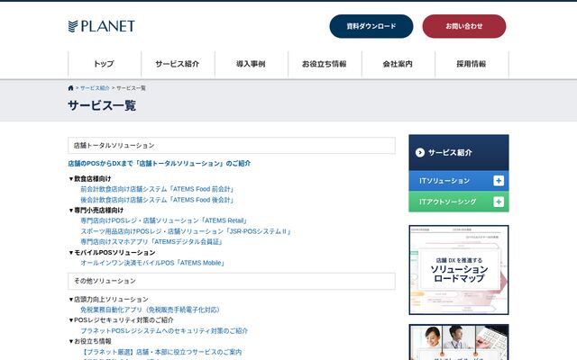Open the 資料ダウンロード button
This screenshot has width=577, height=360.
(x=371, y=26)
